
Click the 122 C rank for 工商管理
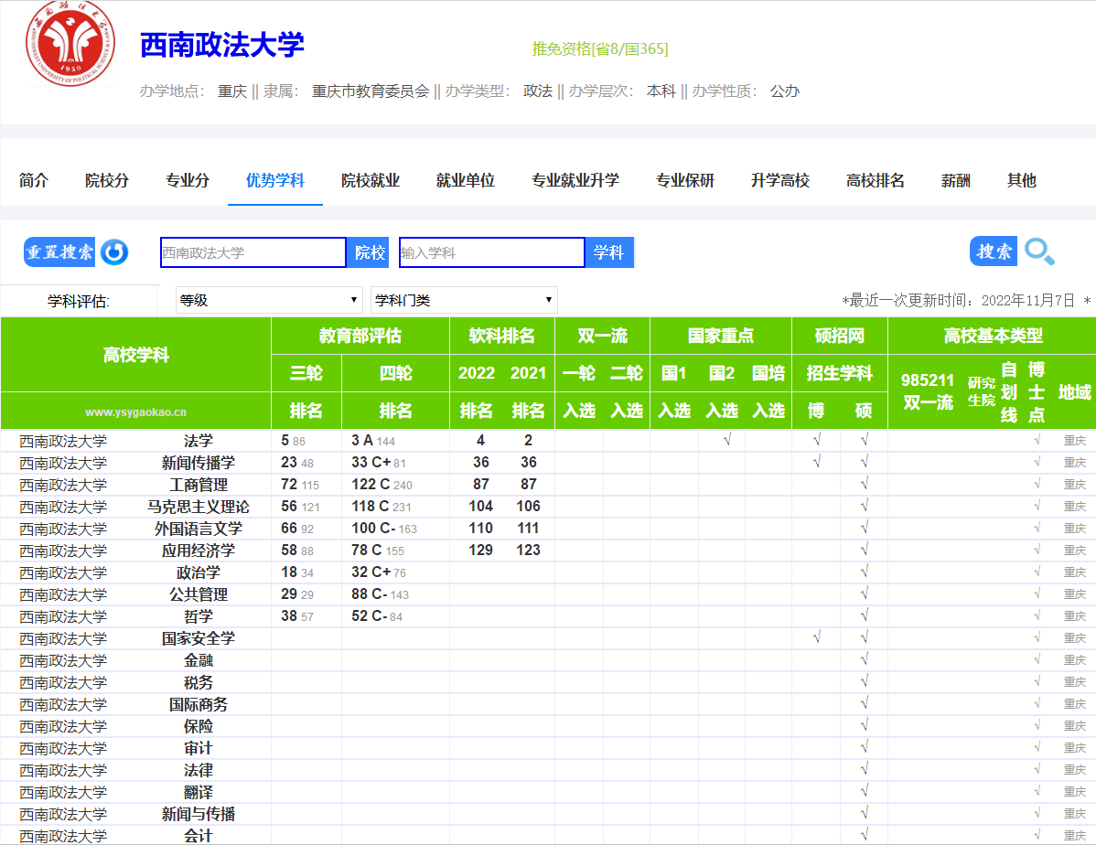point(371,485)
